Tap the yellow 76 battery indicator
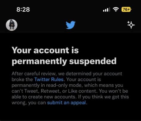 tap(126, 10)
